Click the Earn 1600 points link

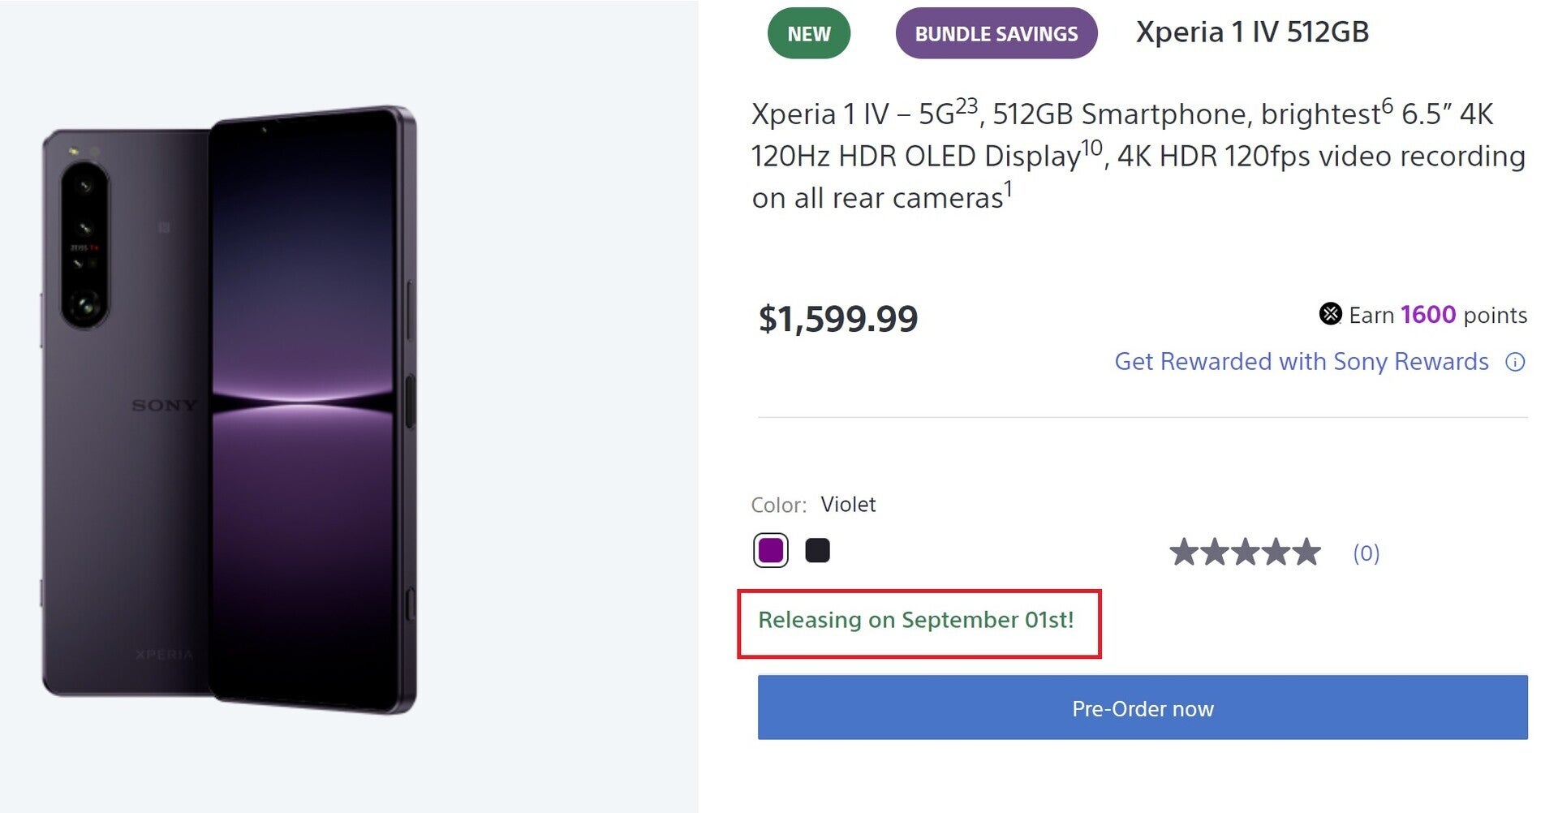pyautogui.click(x=1427, y=315)
